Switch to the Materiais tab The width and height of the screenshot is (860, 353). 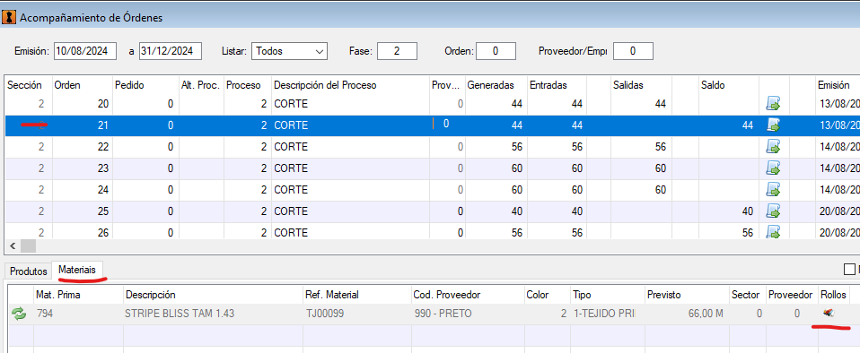(x=77, y=270)
